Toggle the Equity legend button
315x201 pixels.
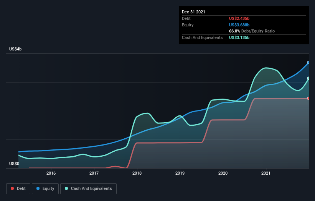point(45,189)
